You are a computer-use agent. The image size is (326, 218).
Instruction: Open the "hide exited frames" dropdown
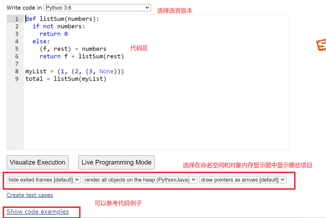43,179
